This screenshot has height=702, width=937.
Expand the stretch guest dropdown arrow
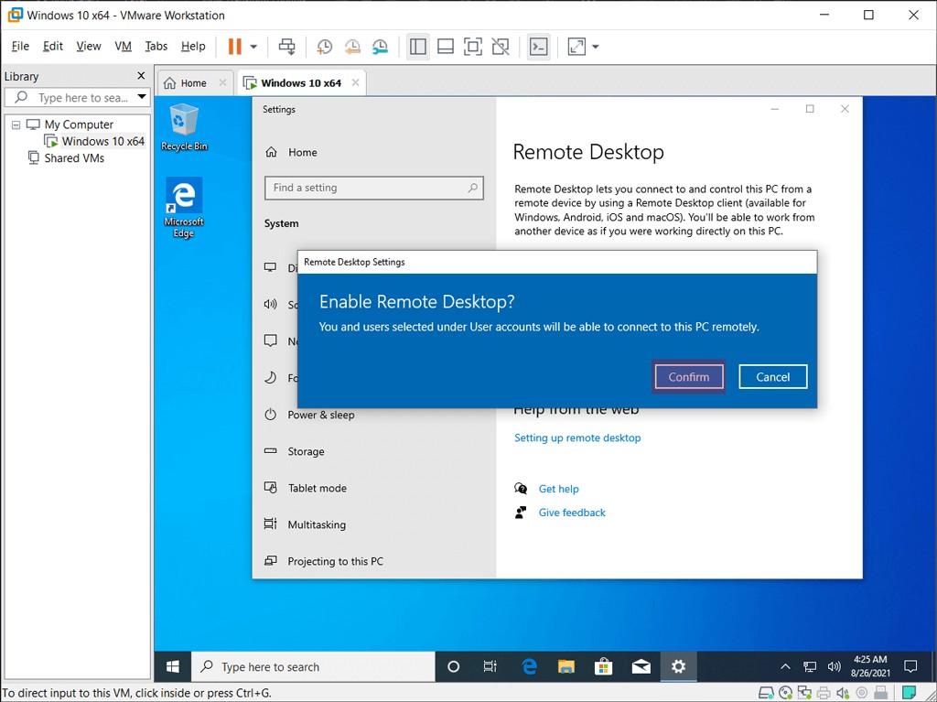(x=596, y=47)
